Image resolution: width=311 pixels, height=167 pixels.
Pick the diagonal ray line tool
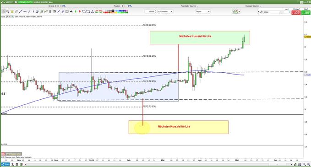29,11
